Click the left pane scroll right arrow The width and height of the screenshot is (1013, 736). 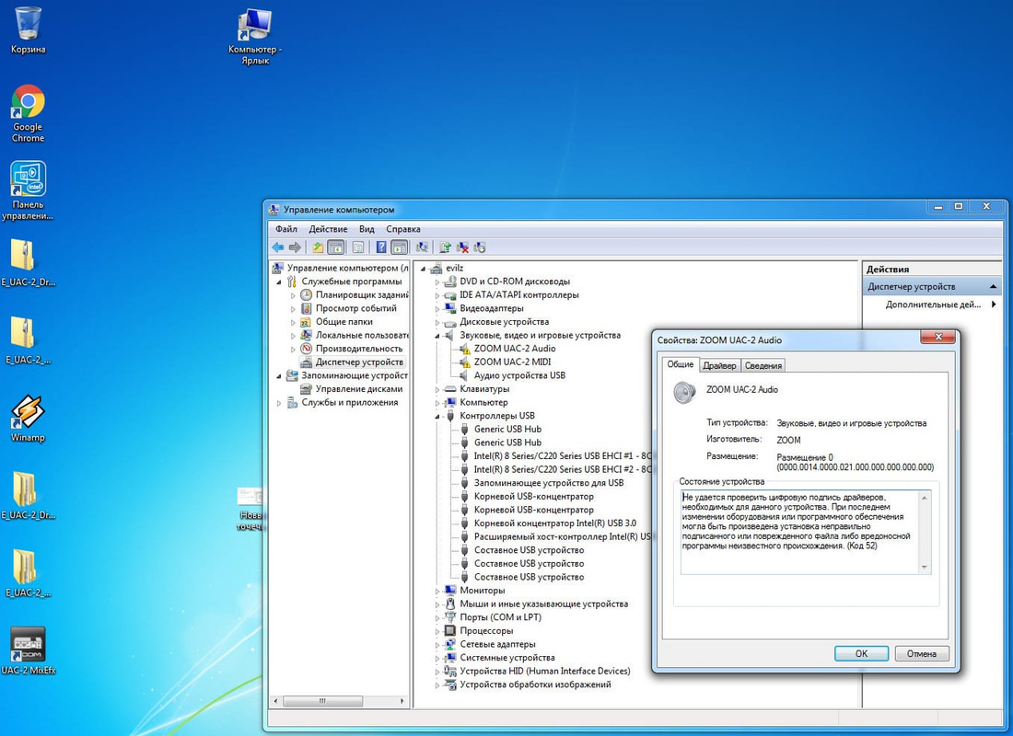coord(402,701)
